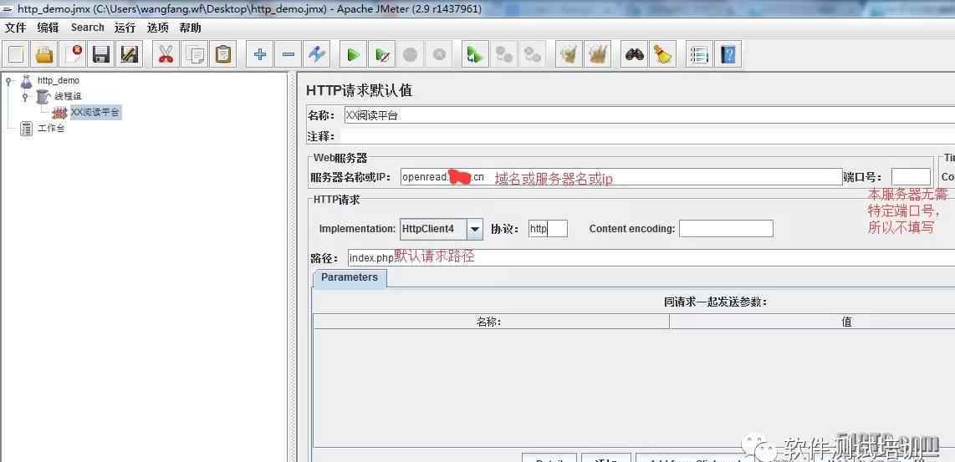This screenshot has width=955, height=462.
Task: Select XX阅读平台 node in tree
Action: [95, 112]
